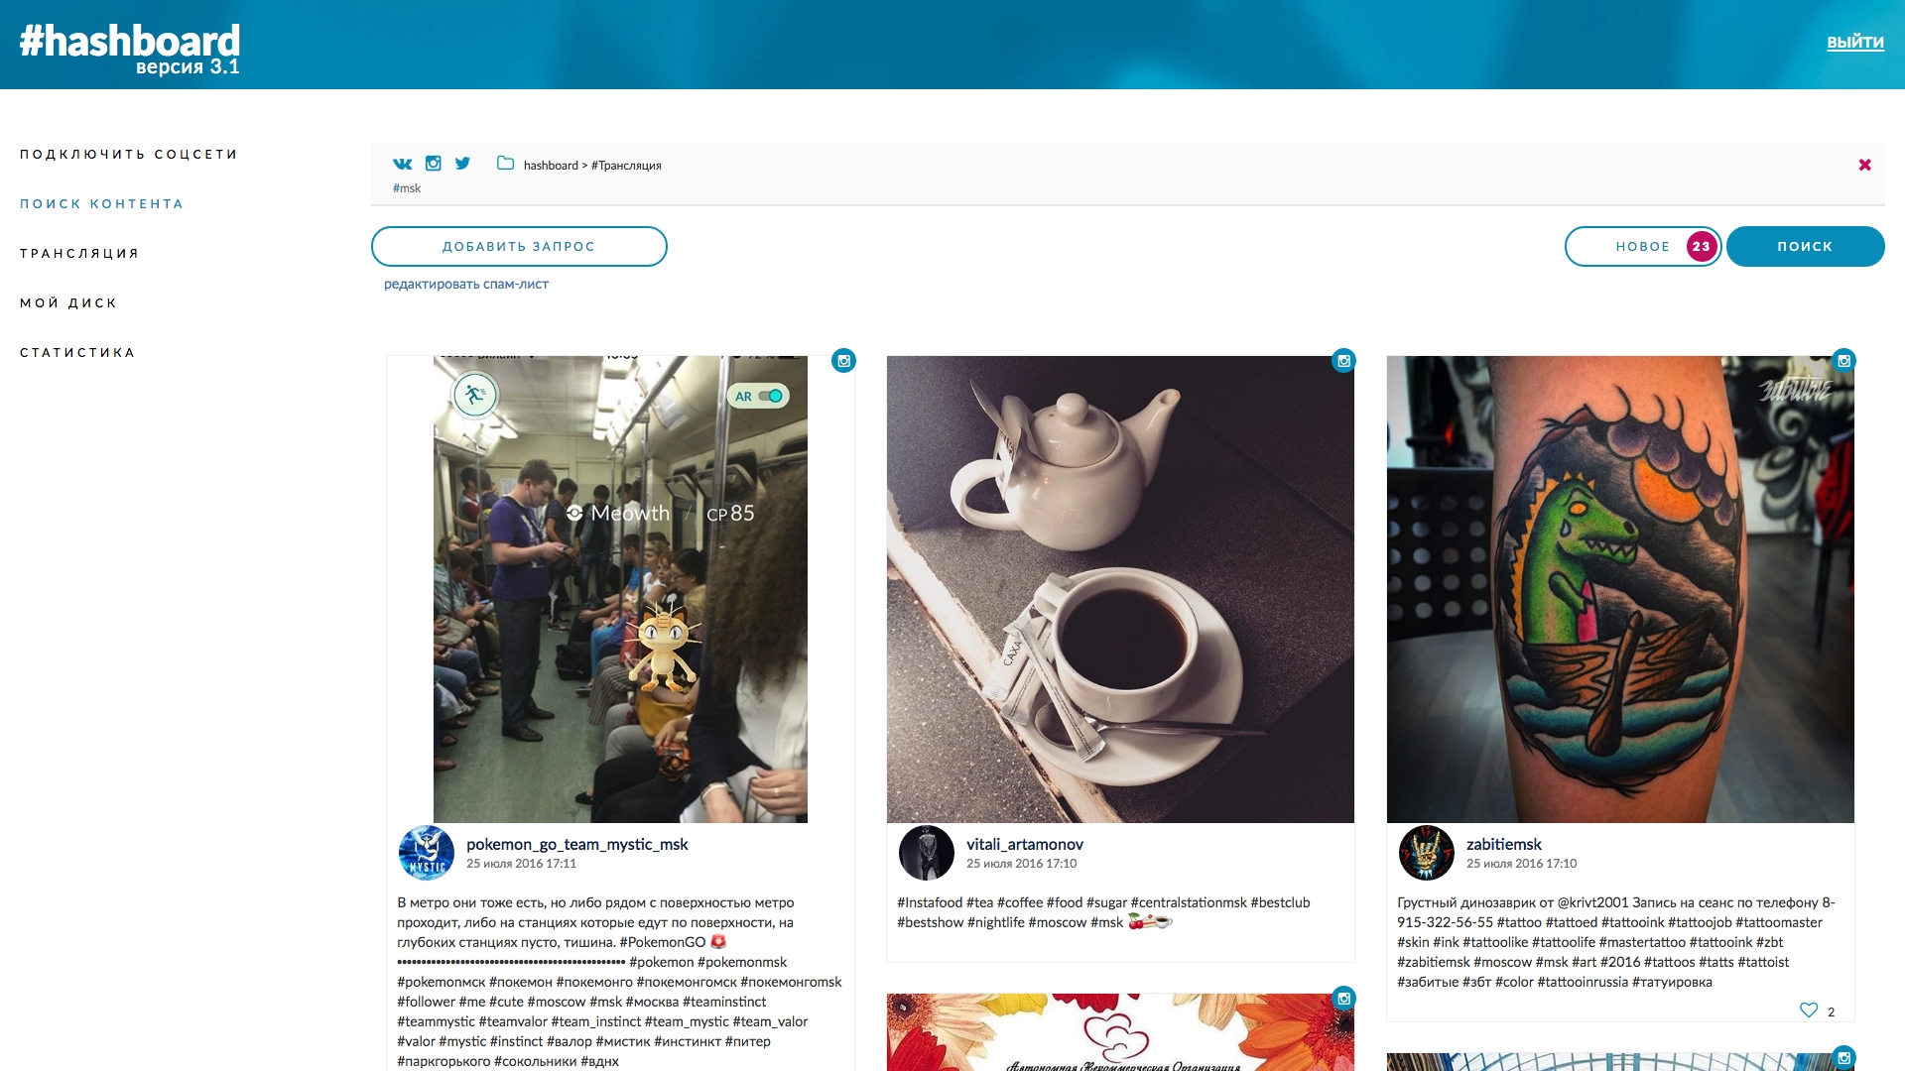Click Instagram badge on flowers post
1905x1071 pixels.
1343,999
